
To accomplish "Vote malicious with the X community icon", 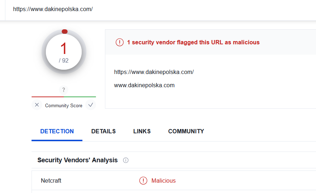I will click(37, 105).
